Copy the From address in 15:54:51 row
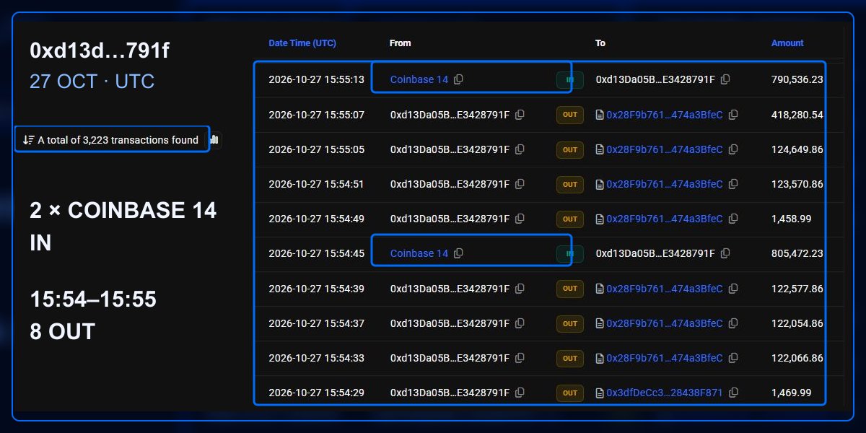This screenshot has width=866, height=433. point(520,184)
